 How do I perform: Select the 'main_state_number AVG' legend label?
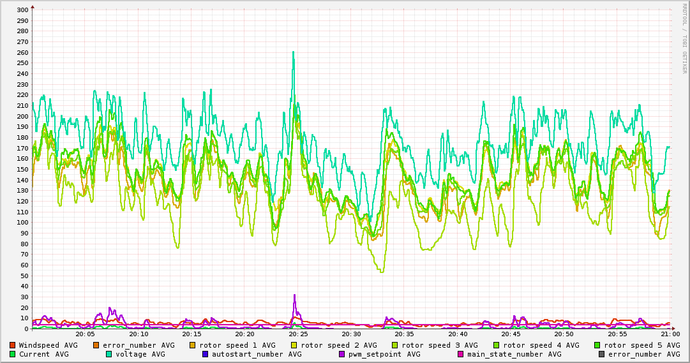tap(514, 354)
